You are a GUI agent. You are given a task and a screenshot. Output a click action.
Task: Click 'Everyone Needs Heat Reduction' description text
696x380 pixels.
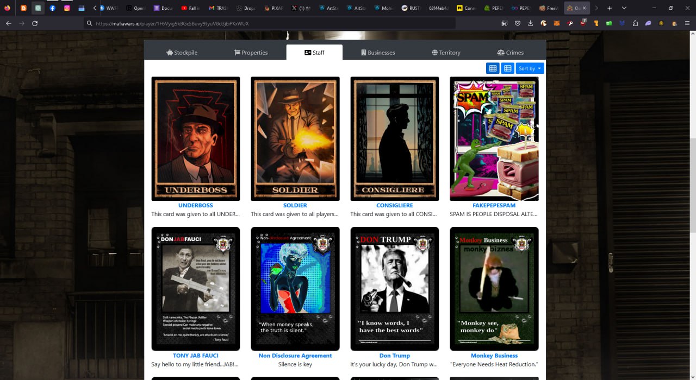(494, 364)
